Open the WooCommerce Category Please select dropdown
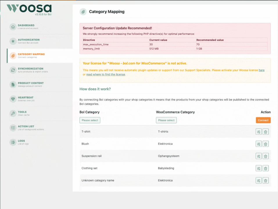 166,120
